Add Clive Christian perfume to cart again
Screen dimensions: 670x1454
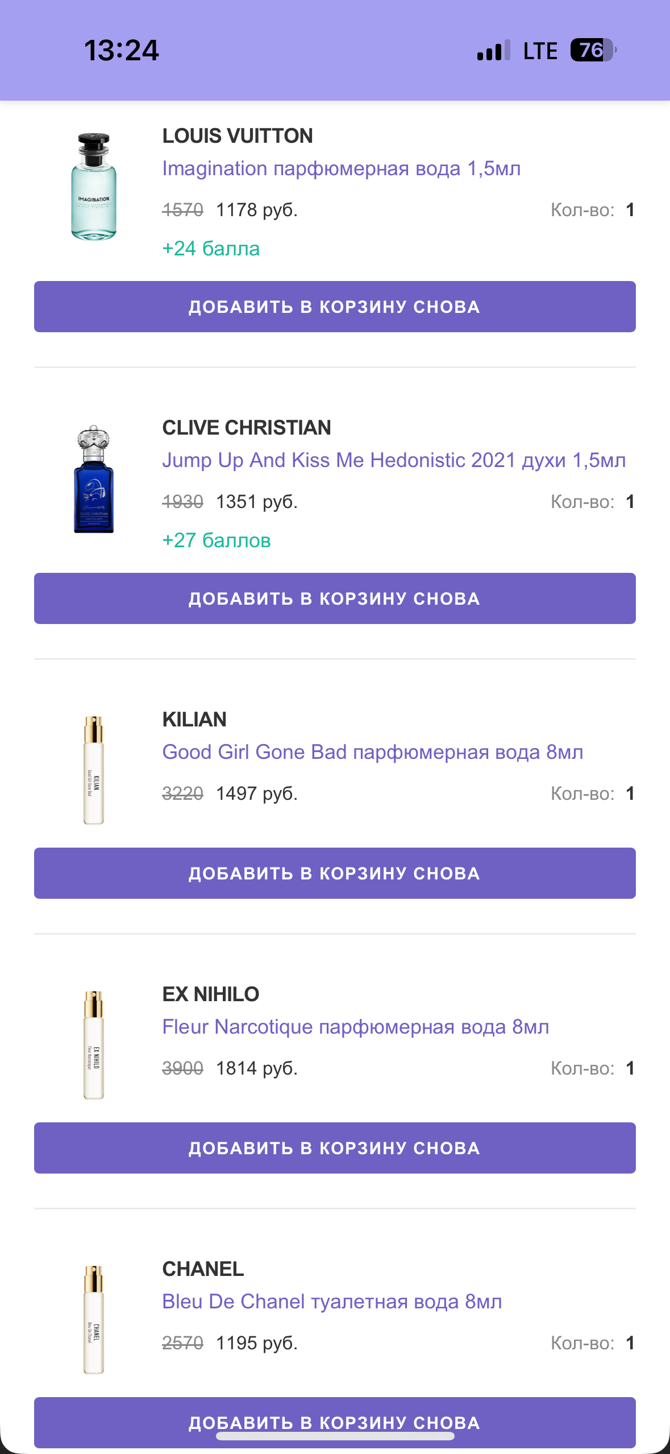point(335,598)
